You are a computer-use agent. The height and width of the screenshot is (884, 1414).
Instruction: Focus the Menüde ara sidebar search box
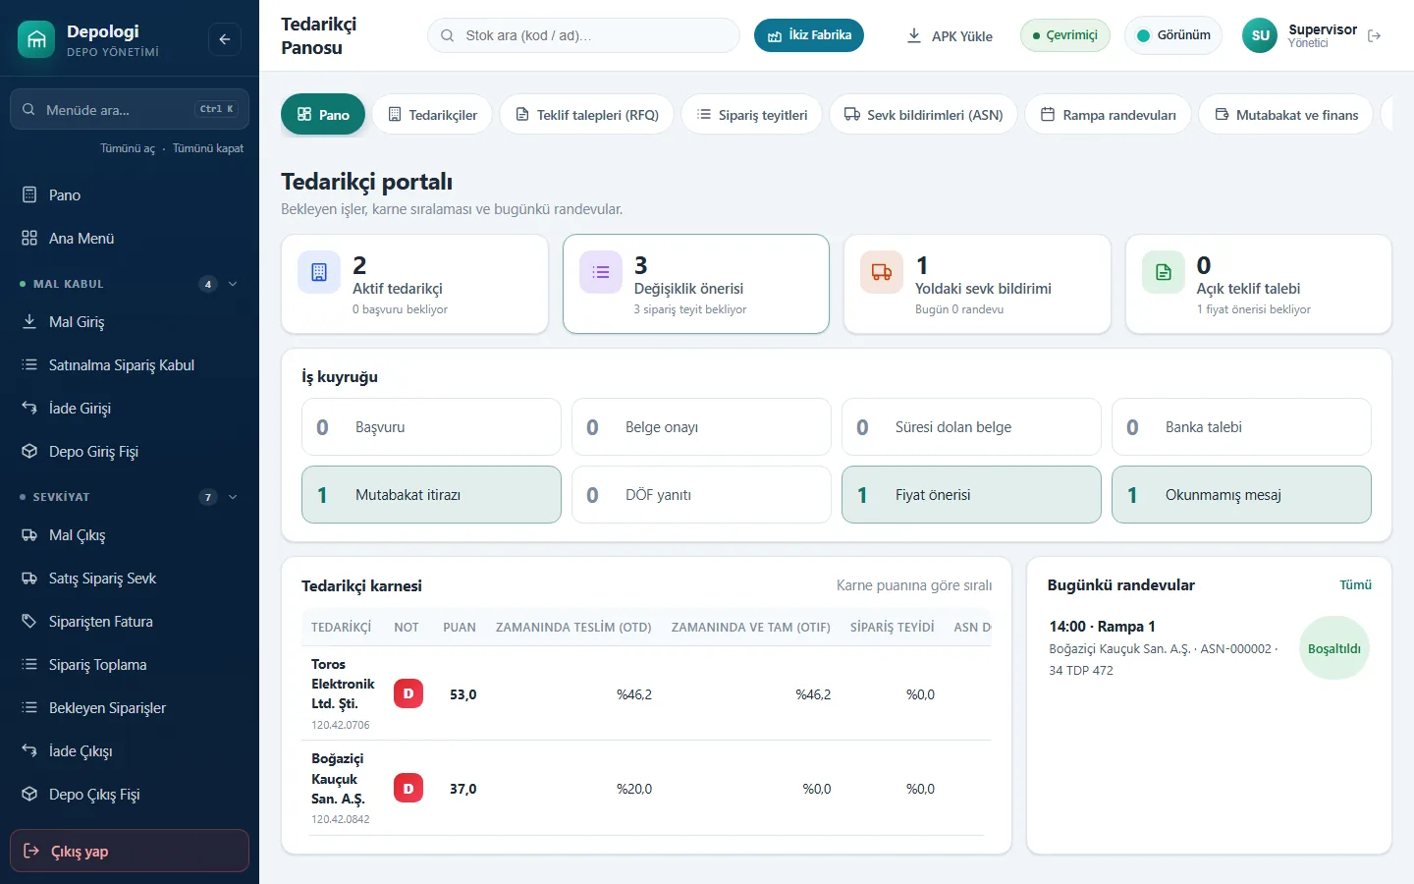click(130, 109)
